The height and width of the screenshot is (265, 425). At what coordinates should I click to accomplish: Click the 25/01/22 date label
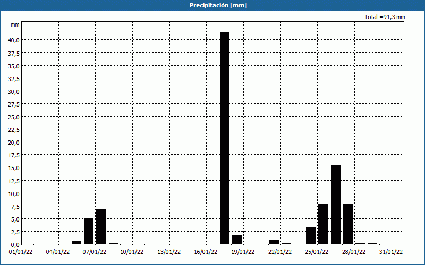317,252
